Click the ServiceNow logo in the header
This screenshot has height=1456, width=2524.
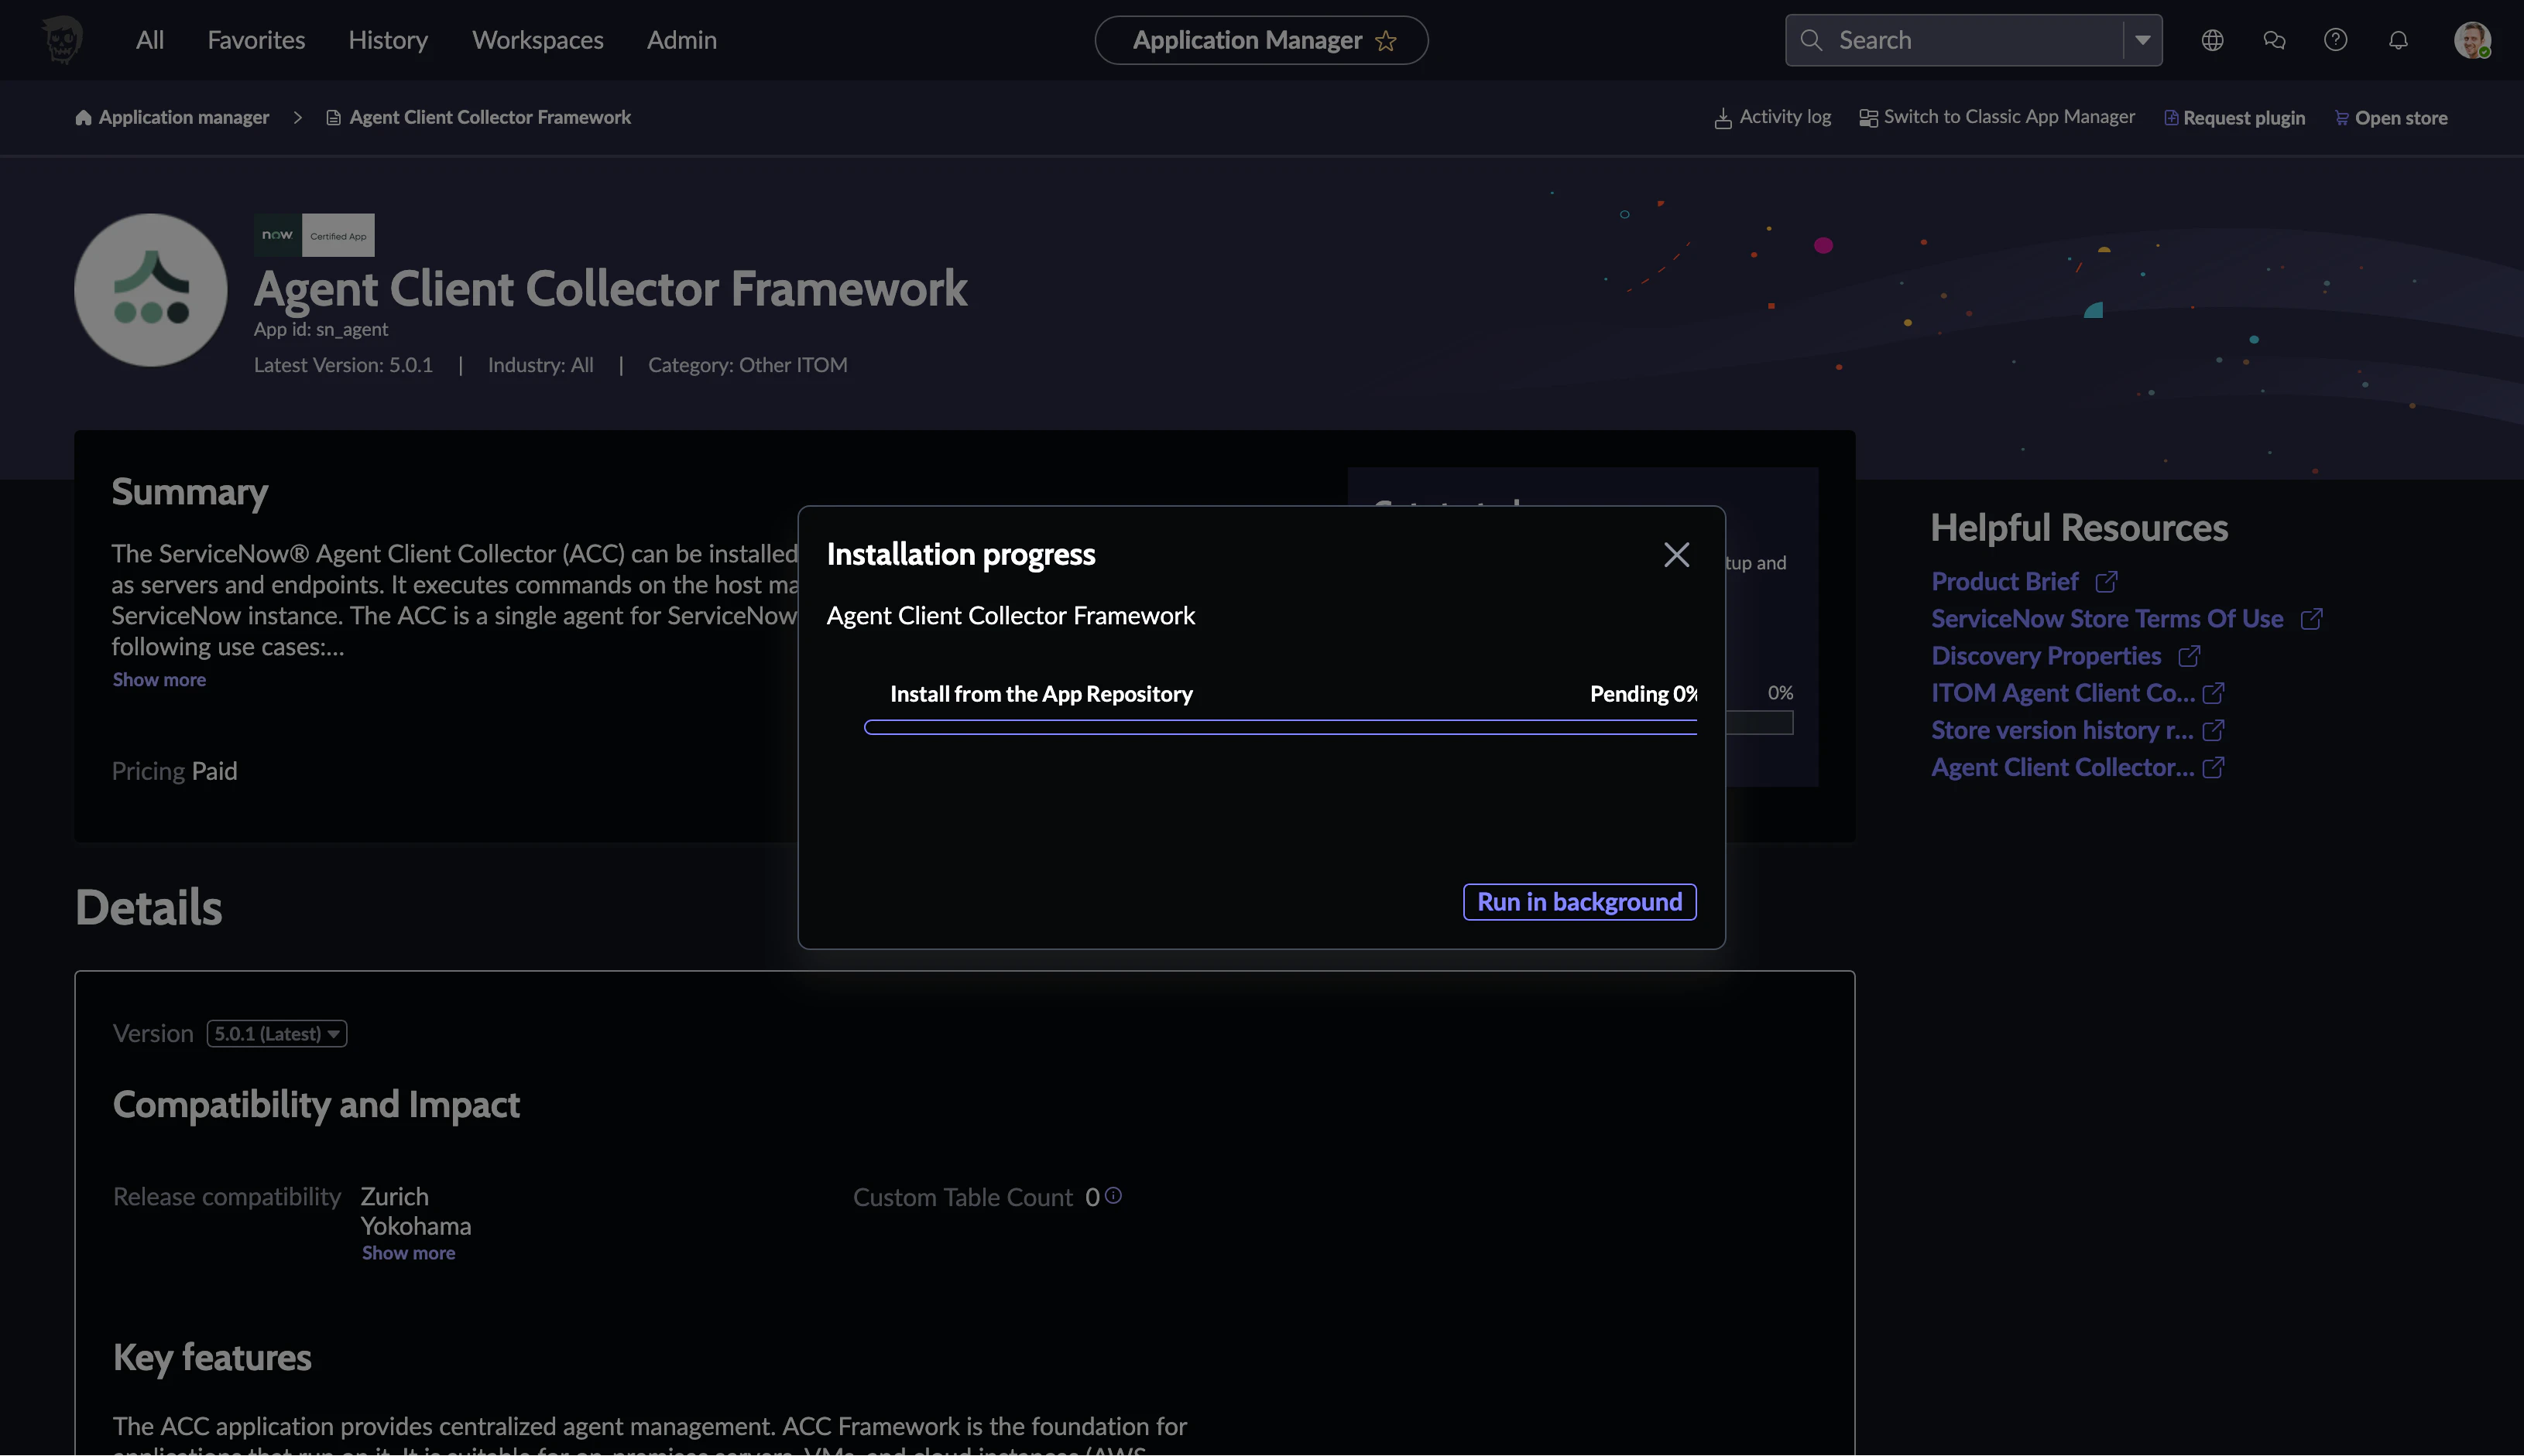pyautogui.click(x=62, y=40)
